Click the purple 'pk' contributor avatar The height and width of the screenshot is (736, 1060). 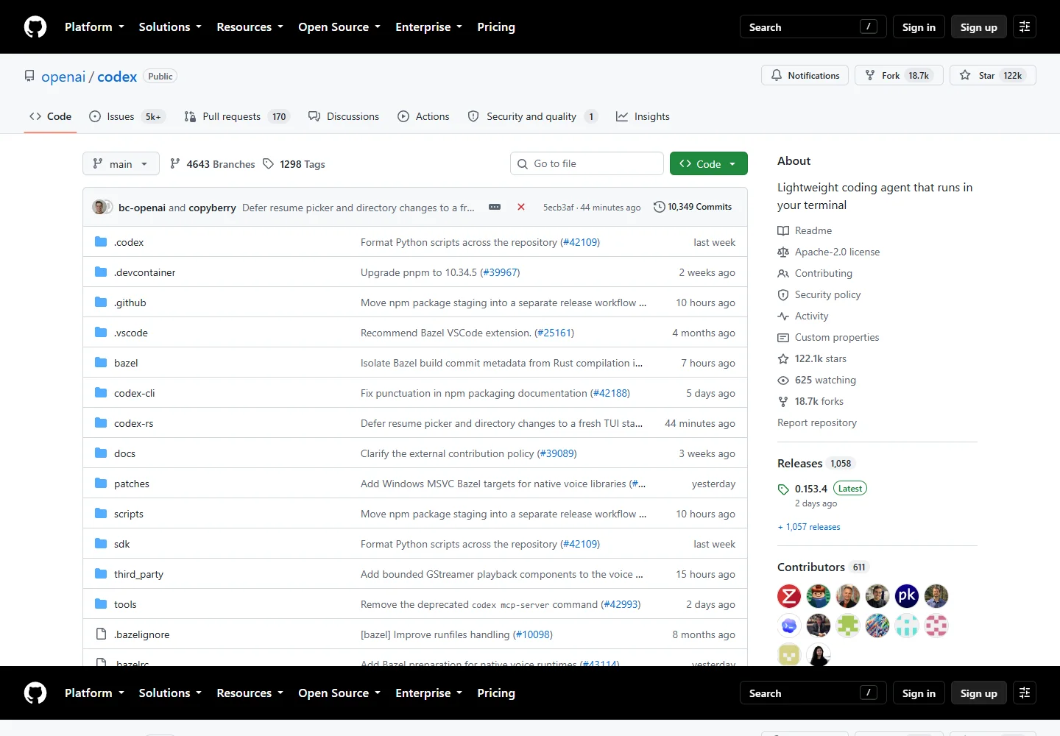pos(907,596)
